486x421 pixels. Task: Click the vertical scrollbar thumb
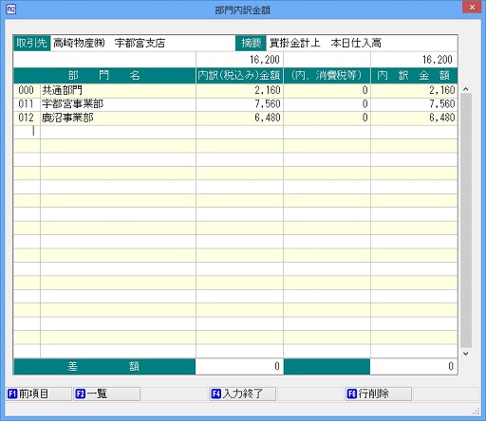(466, 220)
